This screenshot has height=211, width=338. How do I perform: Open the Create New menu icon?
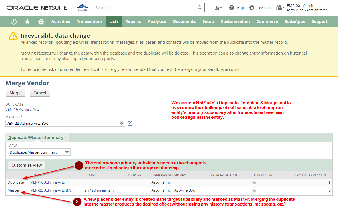pyautogui.click(x=218, y=8)
